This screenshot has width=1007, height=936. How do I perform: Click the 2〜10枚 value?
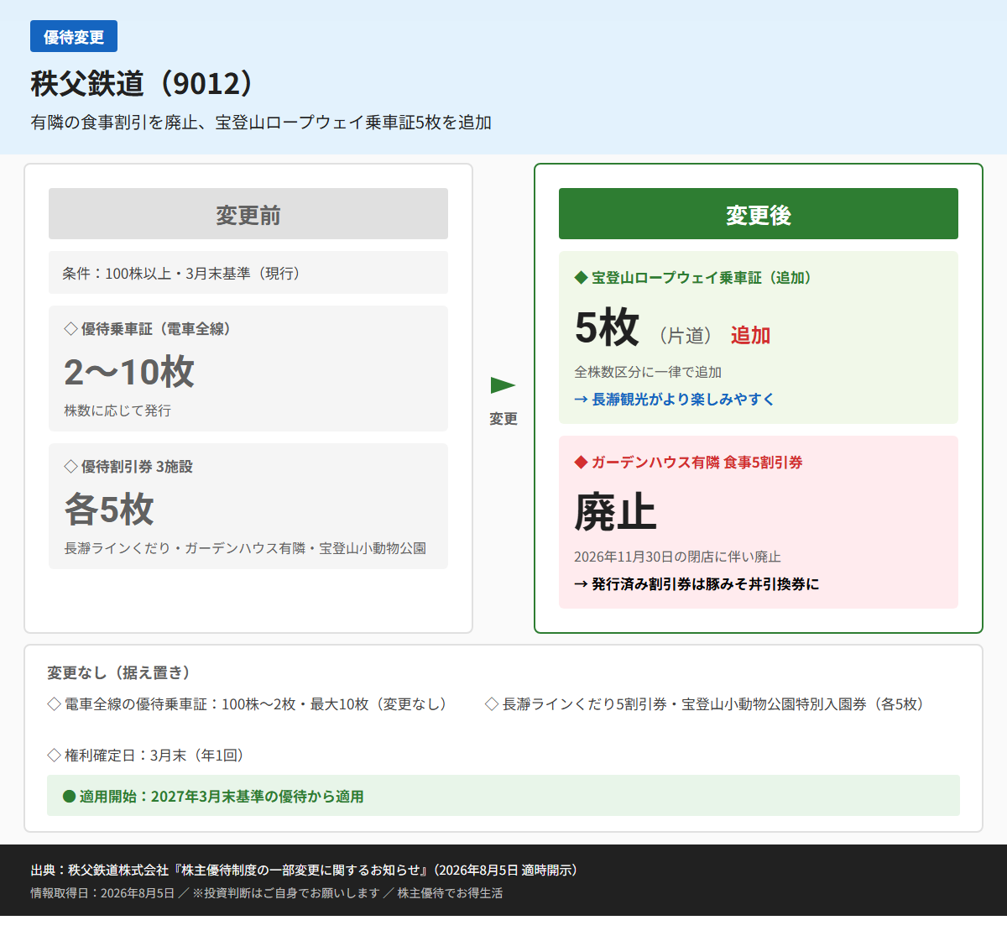(x=129, y=372)
